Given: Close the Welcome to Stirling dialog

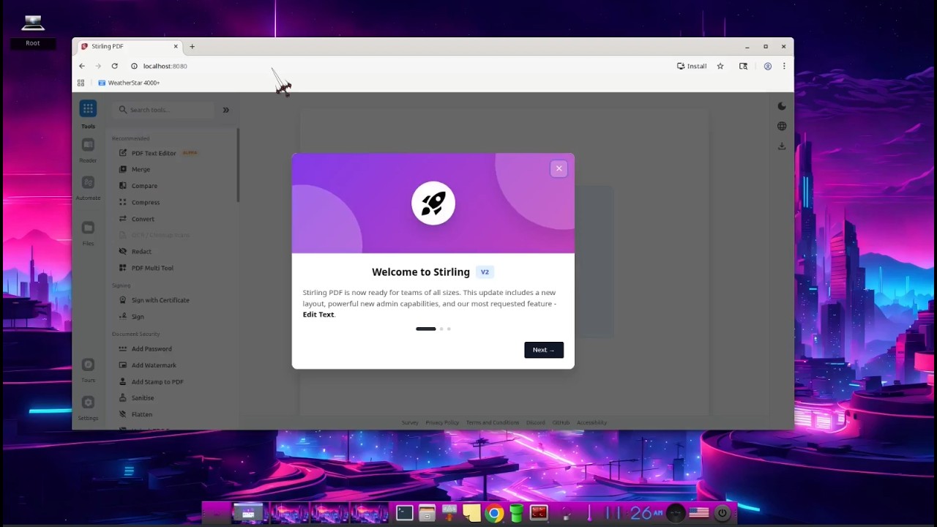Looking at the screenshot, I should coord(559,169).
